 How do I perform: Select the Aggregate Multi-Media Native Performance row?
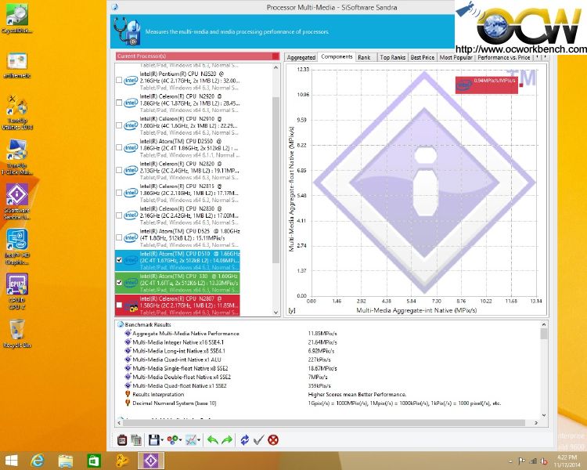185,333
